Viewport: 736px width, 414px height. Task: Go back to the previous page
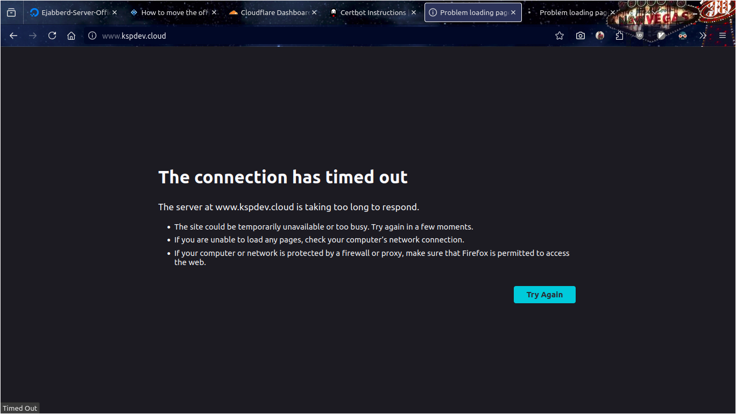coord(13,35)
